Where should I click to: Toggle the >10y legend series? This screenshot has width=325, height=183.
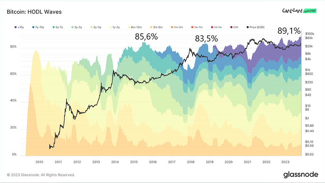pos(19,27)
